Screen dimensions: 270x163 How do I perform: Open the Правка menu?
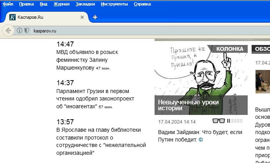[26, 4]
